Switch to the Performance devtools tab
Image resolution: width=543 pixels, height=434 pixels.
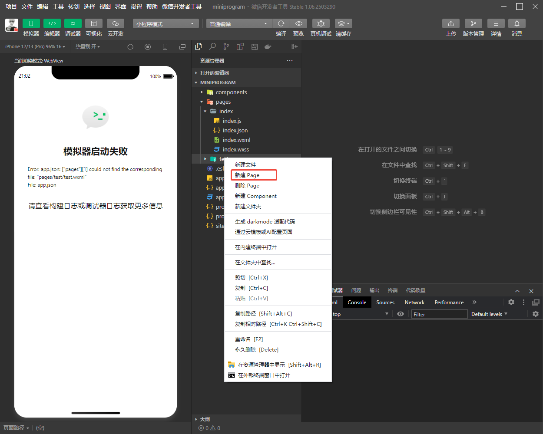pos(449,302)
